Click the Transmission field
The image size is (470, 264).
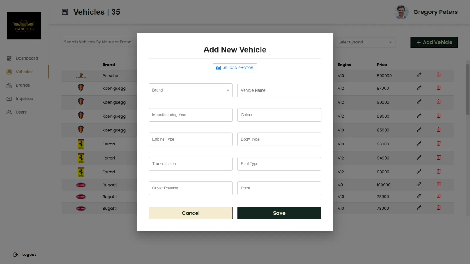[x=191, y=164]
